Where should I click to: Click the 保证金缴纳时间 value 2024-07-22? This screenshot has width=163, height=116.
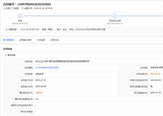(x=155, y=93)
